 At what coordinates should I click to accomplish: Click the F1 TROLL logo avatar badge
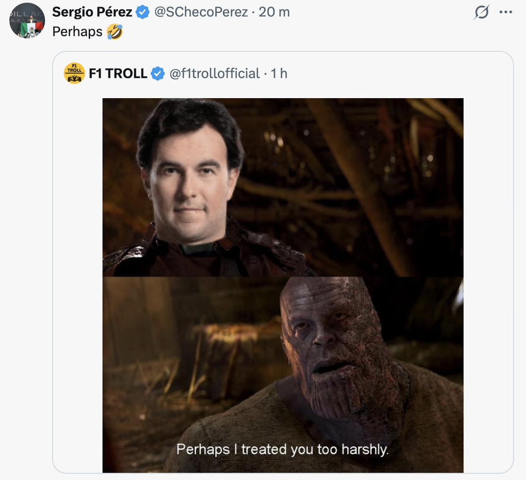tap(74, 73)
